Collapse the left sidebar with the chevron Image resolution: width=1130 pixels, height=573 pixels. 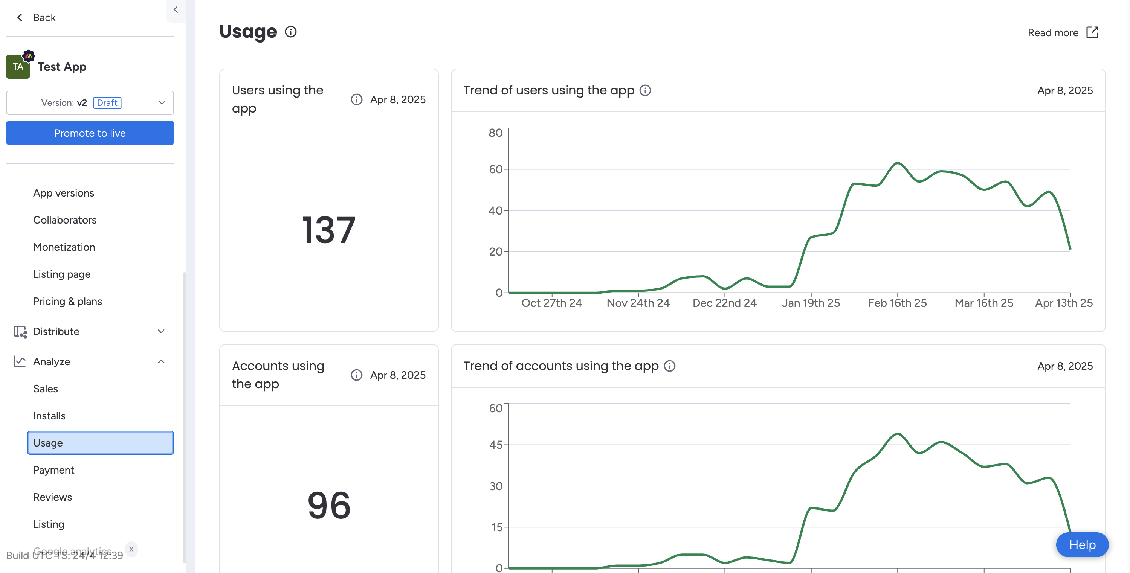[176, 10]
